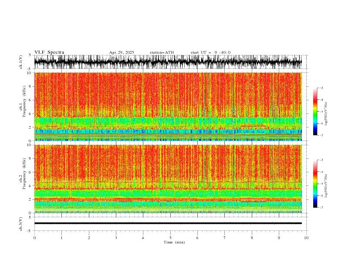
Task: Click the upper colorbar 'log(PSD)(V²/Hz)' label
Action: click(x=326, y=114)
